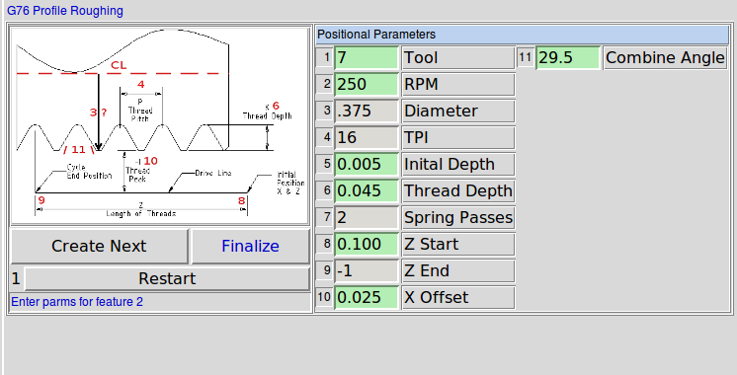The width and height of the screenshot is (737, 375).
Task: Select the Z Start value field
Action: [367, 244]
